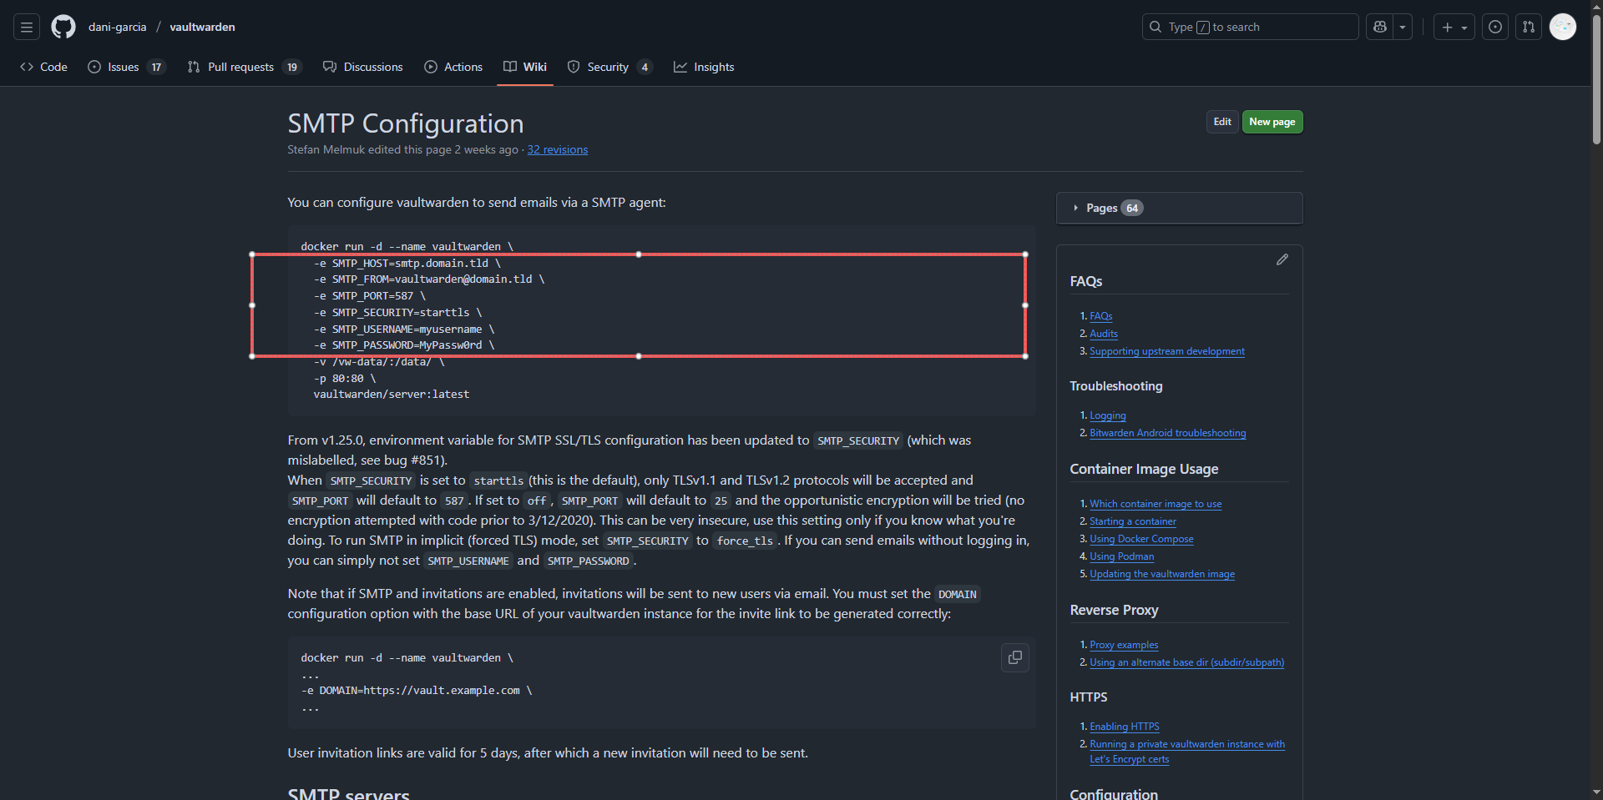The height and width of the screenshot is (800, 1603).
Task: Click the vertical page scrollbar
Action: click(x=1596, y=83)
